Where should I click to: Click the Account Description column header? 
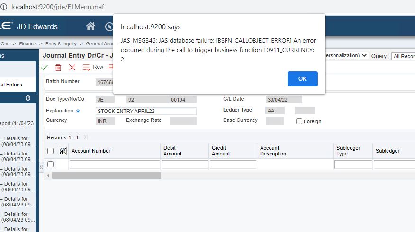tap(273, 151)
